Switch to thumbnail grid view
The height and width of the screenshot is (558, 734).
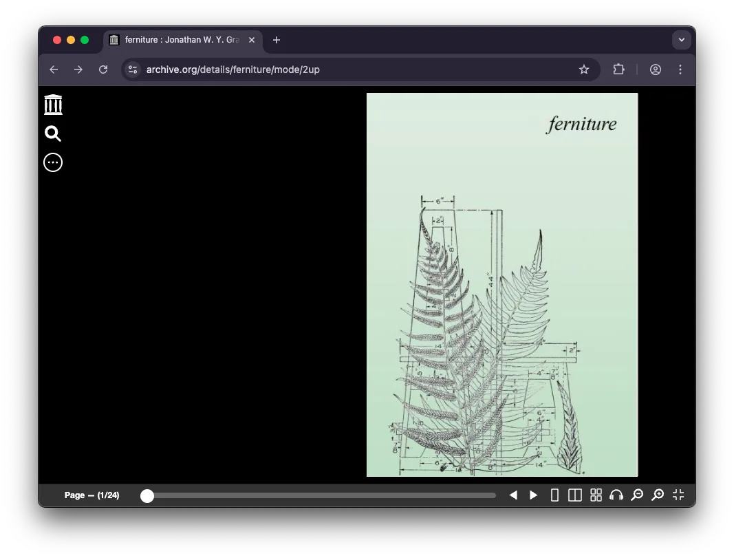click(x=596, y=495)
